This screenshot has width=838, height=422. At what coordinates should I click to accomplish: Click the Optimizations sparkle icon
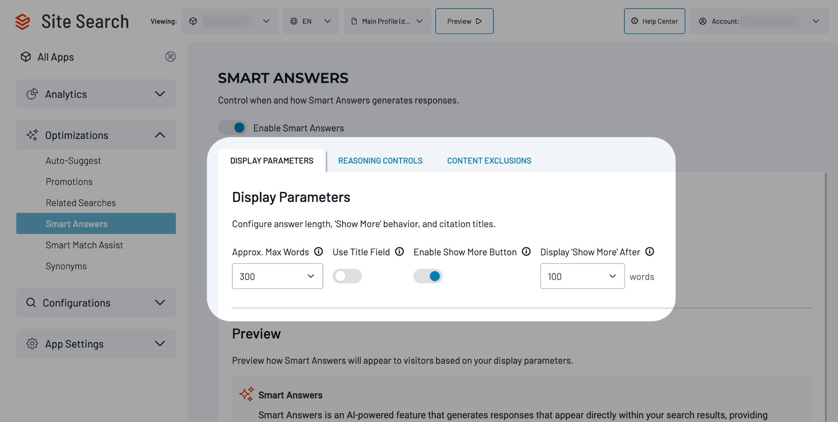32,135
